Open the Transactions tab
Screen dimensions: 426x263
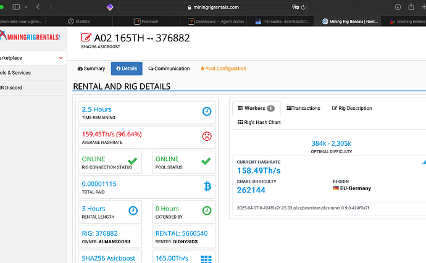(x=304, y=108)
